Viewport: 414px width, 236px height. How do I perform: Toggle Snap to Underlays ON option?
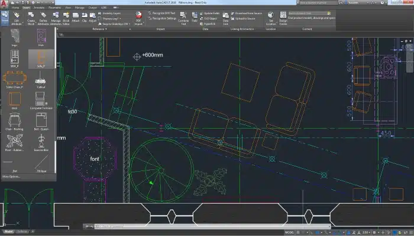(114, 24)
